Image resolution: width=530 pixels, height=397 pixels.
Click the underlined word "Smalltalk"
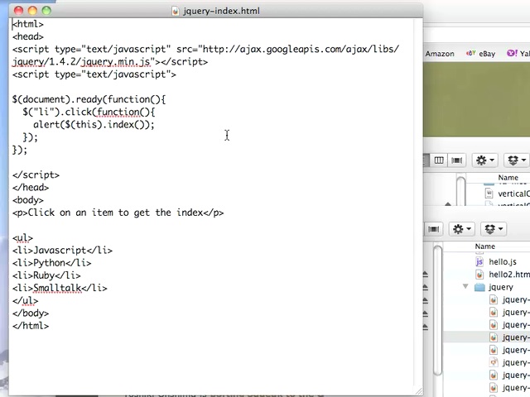[57, 288]
